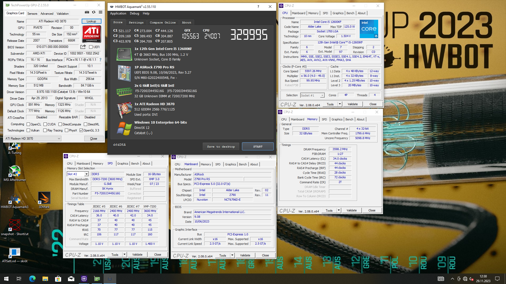Click the Windows Start button
Screen dimensions: 506x284
point(6,279)
